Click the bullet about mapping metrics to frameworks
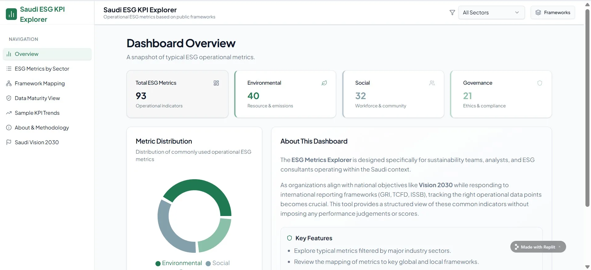 point(386,262)
